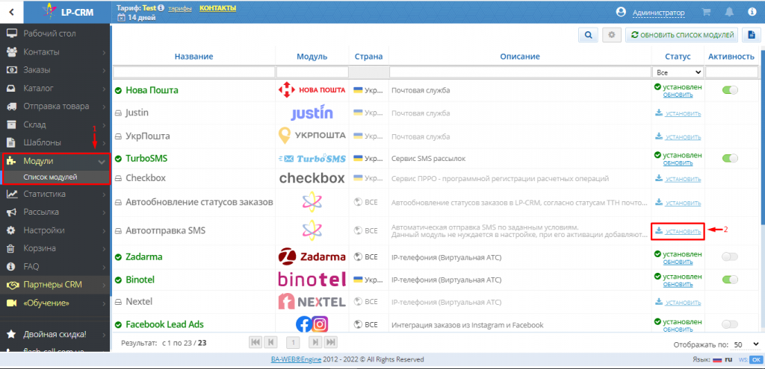The width and height of the screenshot is (765, 369).
Task: Click the checkbox module logo
Action: click(312, 178)
